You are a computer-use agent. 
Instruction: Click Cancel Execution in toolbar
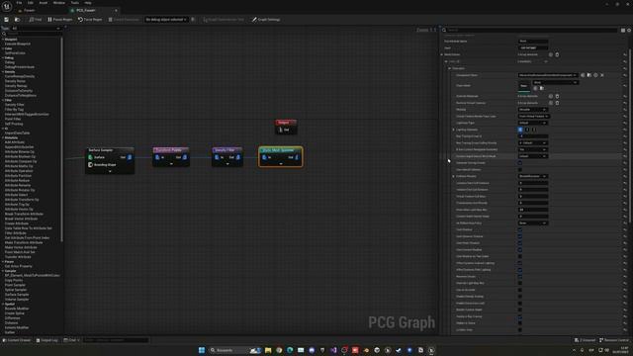tap(124, 20)
